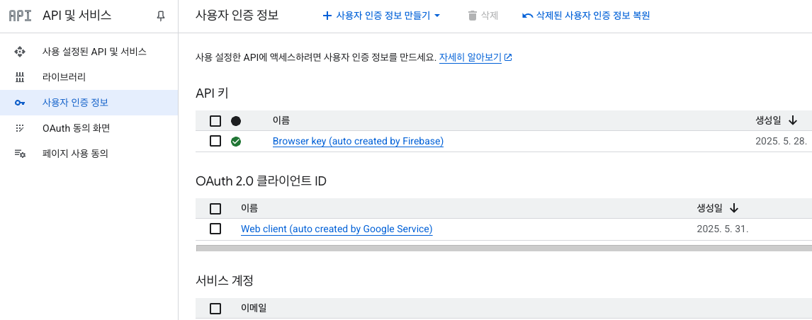Click the API logo icon in header

pos(21,16)
